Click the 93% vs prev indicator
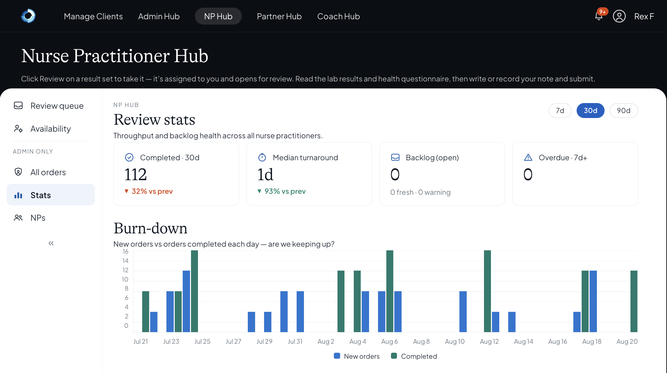667x373 pixels. (281, 191)
